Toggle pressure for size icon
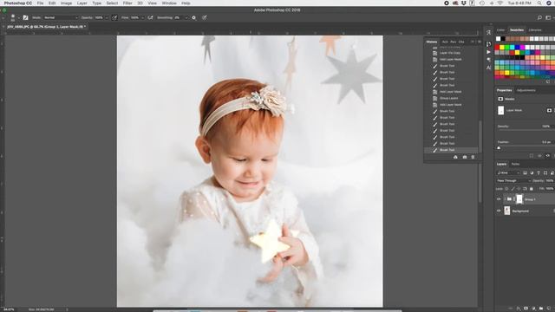555x312 pixels. tap(205, 17)
